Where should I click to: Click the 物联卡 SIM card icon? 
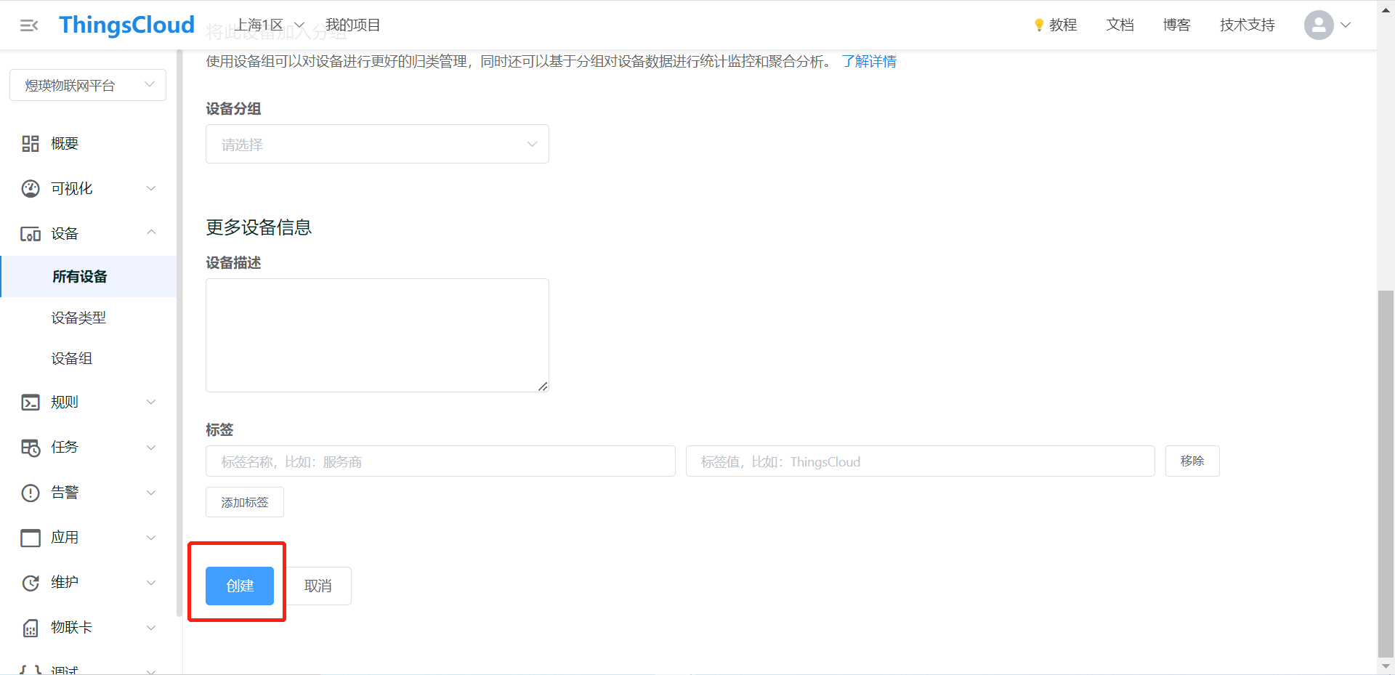pyautogui.click(x=31, y=628)
